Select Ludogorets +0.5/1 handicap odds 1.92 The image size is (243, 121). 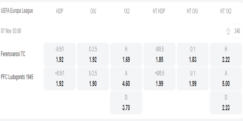pos(60,78)
